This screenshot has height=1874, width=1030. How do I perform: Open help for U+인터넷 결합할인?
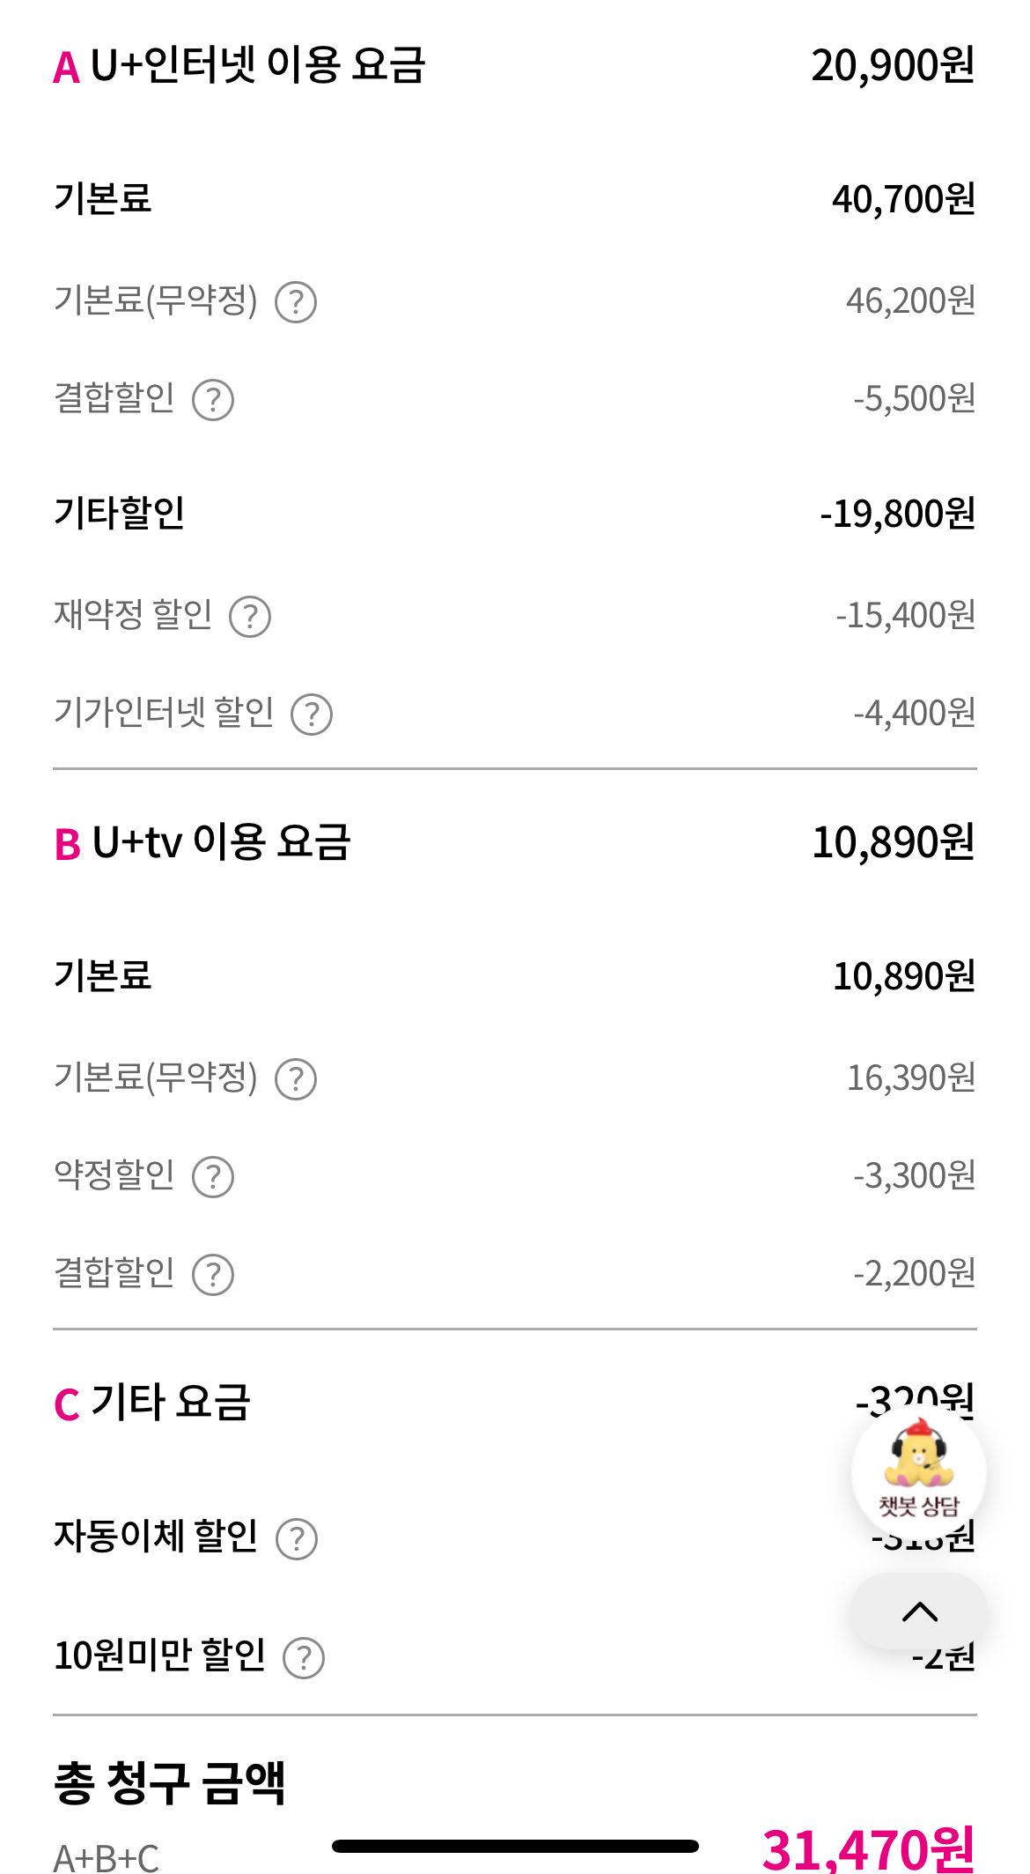(x=213, y=400)
